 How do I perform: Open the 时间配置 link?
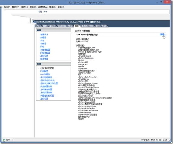(44, 71)
